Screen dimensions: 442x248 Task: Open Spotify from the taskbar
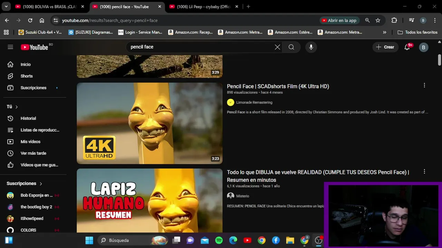219,240
